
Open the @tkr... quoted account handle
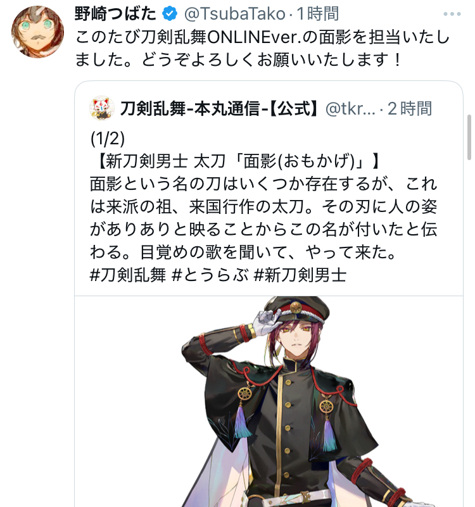(x=350, y=109)
